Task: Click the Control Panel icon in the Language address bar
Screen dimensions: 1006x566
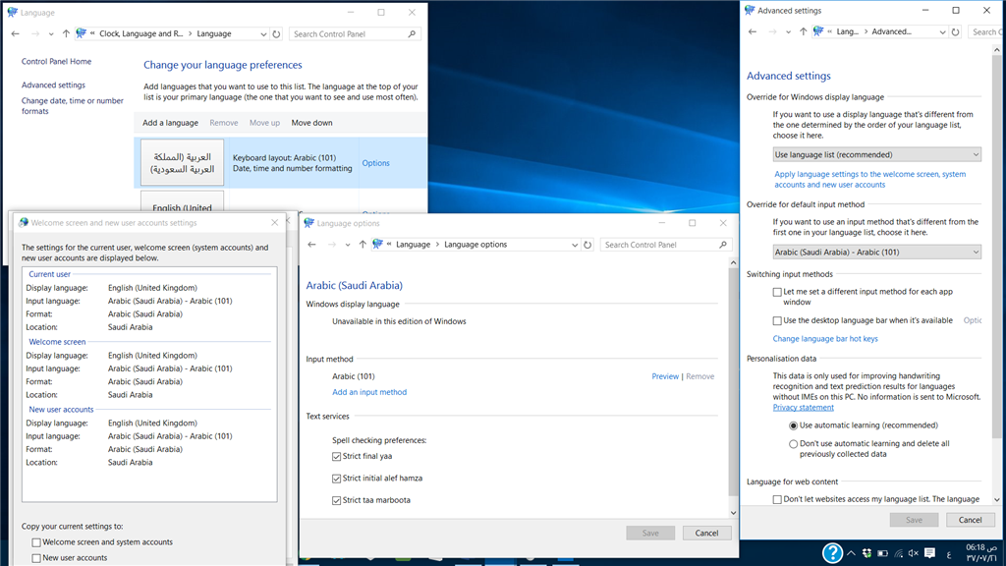Action: [x=81, y=33]
